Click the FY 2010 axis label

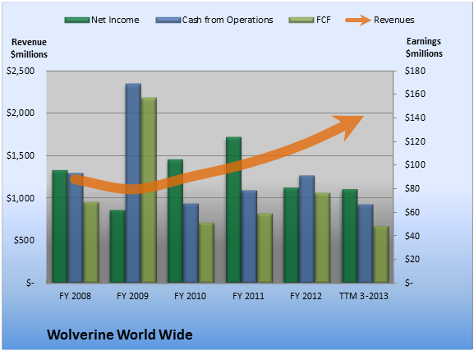[190, 296]
